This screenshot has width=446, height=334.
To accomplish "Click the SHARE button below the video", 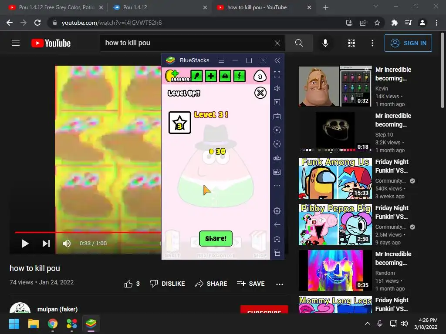I will coord(211,284).
